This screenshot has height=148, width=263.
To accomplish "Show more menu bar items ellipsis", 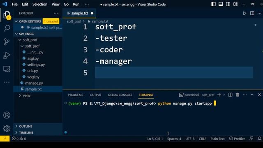I will point(87,4).
